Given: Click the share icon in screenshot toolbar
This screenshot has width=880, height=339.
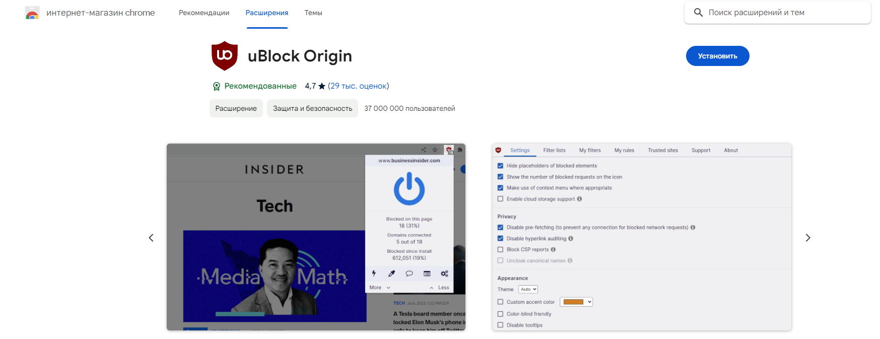Looking at the screenshot, I should pyautogui.click(x=424, y=150).
